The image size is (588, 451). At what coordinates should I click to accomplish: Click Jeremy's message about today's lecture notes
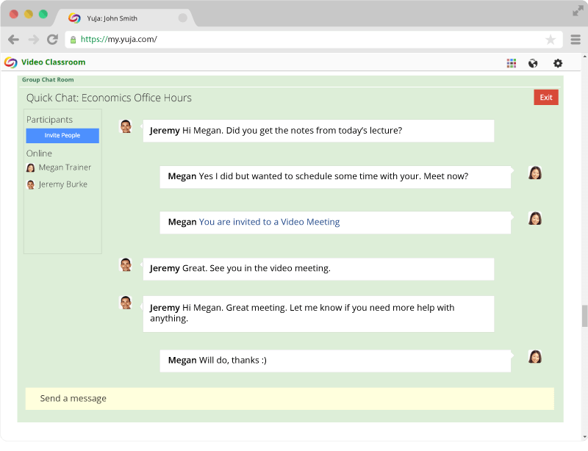318,131
